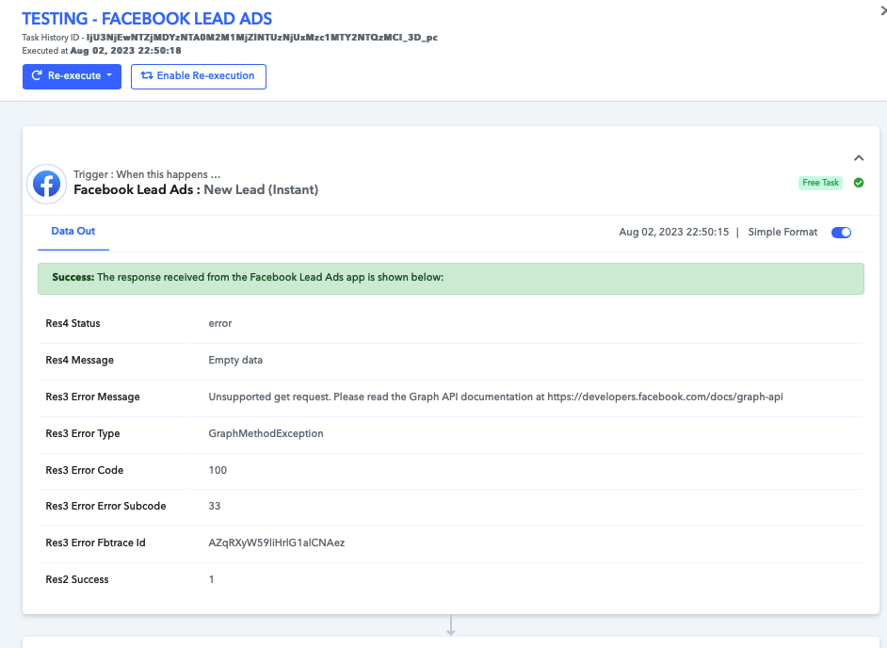Click the TESTING - FACEBOOK LEAD ADS title
Viewport: 887px width, 648px height.
pyautogui.click(x=147, y=19)
